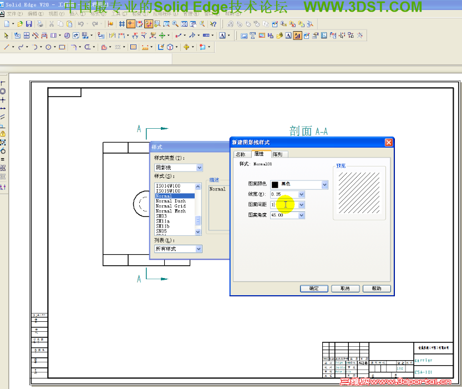Click the Save floppy disk icon

coord(29,24)
